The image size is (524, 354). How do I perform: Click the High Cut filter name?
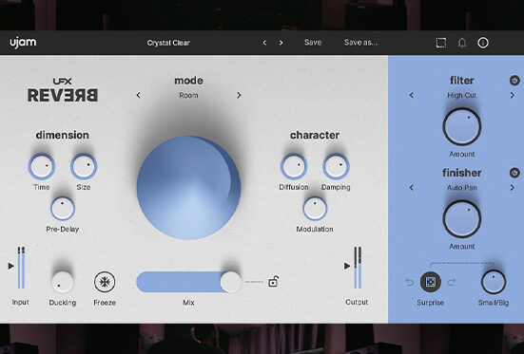pos(462,96)
